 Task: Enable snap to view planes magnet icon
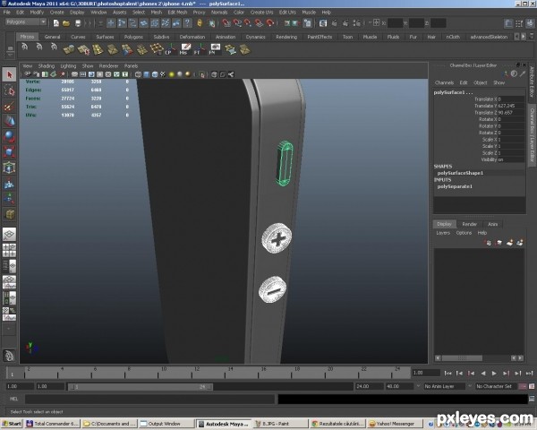point(260,23)
